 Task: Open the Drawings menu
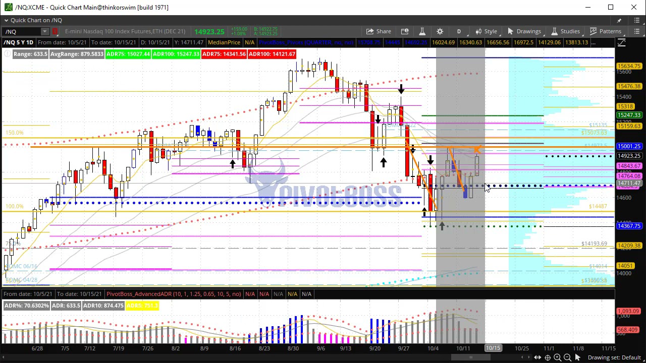click(524, 31)
